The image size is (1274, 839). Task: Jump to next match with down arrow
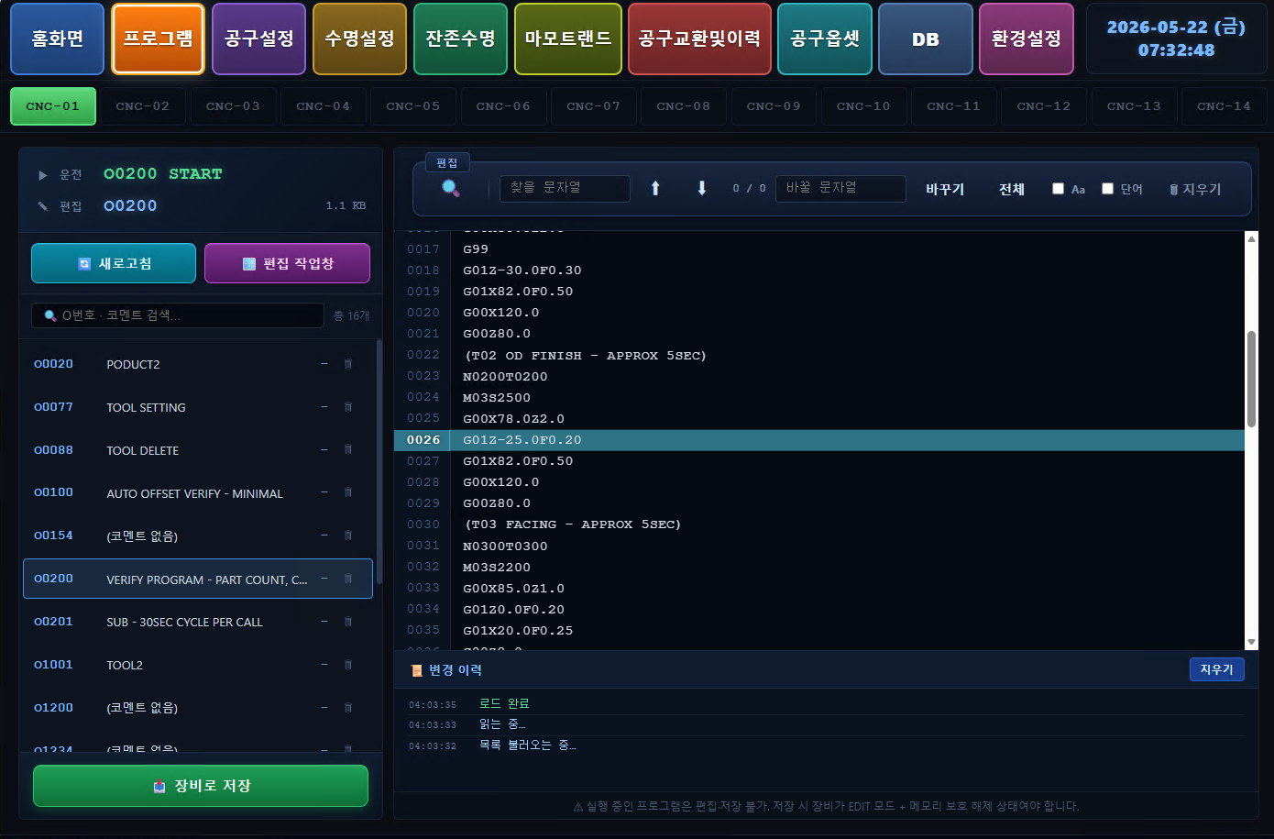702,188
